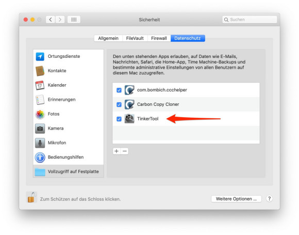The width and height of the screenshot is (299, 235).
Task: Toggle Carbon Copy Cloner checkbox
Action: click(119, 104)
